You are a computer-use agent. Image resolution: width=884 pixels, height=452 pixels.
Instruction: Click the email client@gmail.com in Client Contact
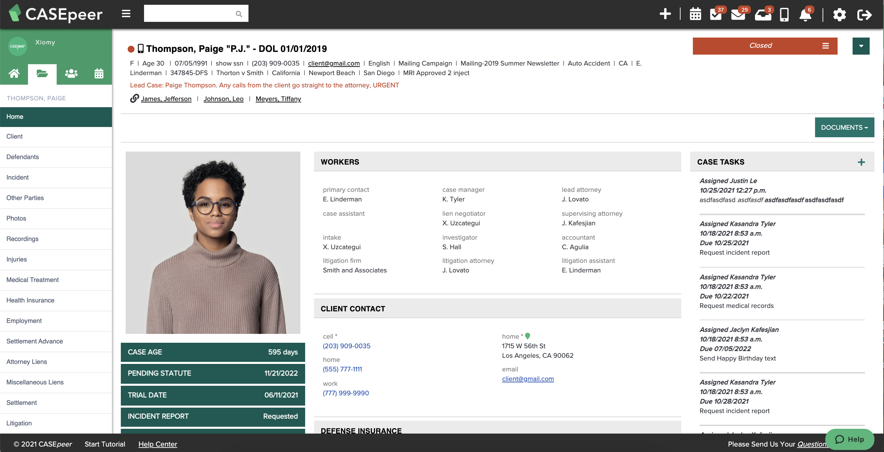528,379
